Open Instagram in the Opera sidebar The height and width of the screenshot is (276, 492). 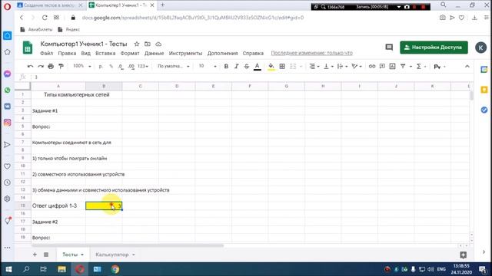point(7,123)
